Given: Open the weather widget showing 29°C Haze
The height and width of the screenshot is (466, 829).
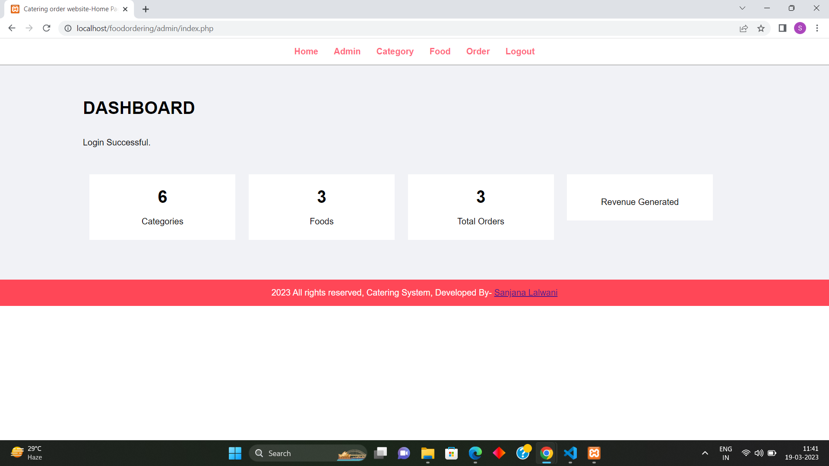Looking at the screenshot, I should [26, 453].
